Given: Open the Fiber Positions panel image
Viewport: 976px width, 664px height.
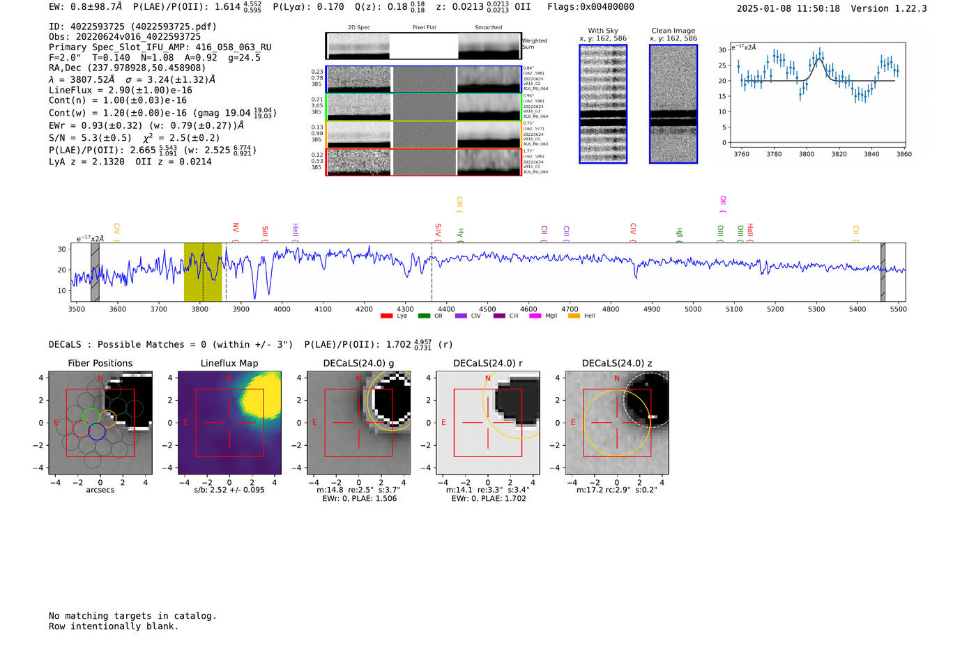Looking at the screenshot, I should [100, 422].
